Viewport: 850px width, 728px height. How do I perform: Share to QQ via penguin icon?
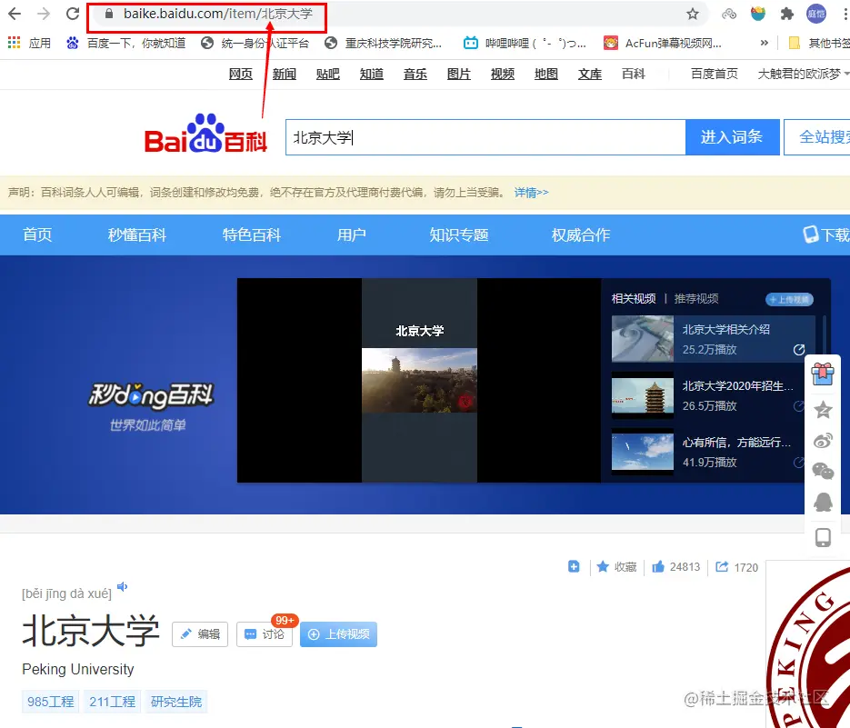click(x=823, y=502)
